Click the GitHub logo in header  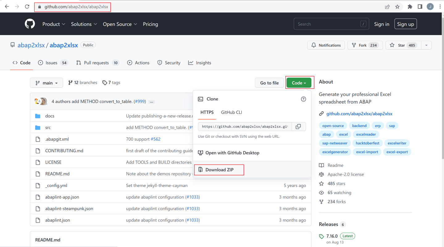30,24
